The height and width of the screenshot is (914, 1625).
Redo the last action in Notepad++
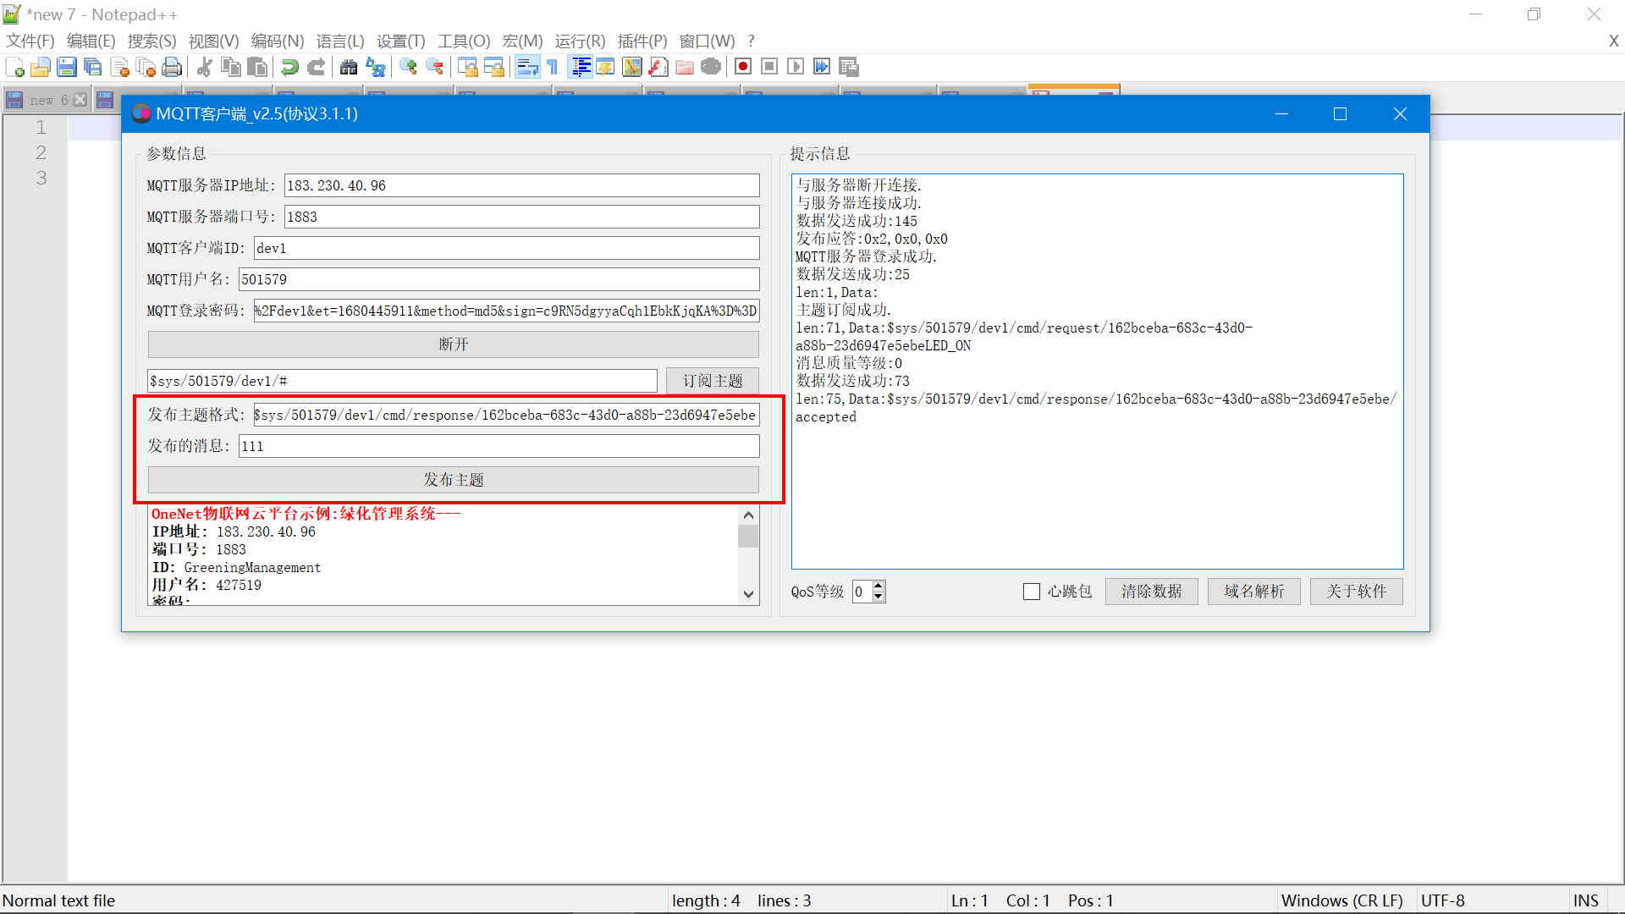click(316, 67)
